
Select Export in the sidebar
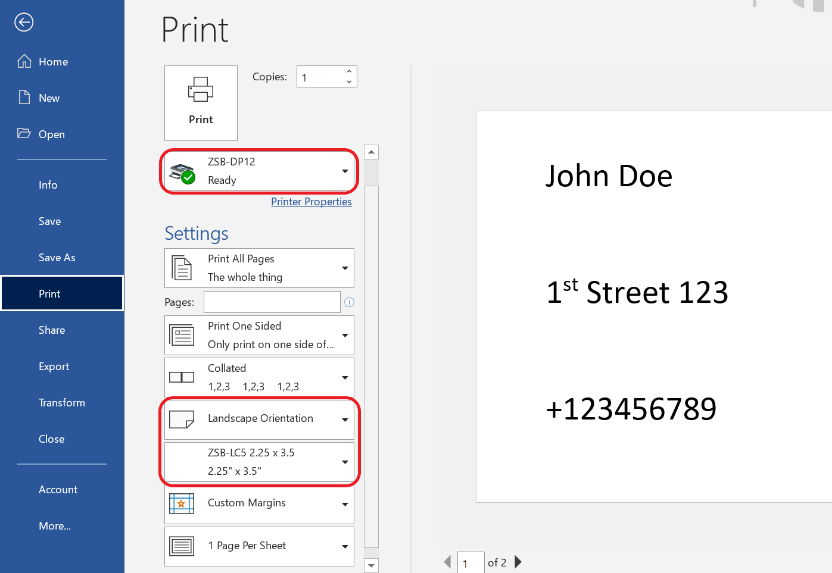coord(54,367)
